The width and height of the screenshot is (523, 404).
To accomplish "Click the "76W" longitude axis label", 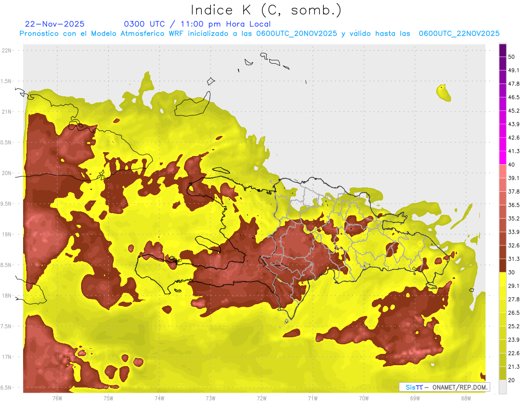I will coord(57,398).
